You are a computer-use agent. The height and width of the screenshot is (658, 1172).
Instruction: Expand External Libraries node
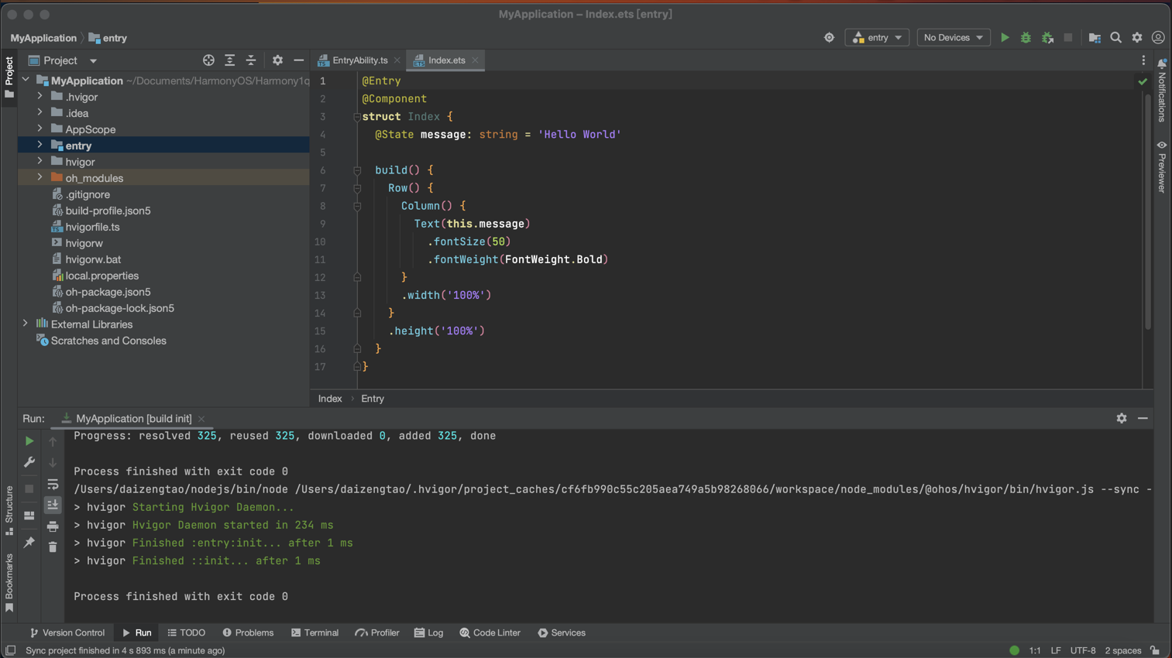(x=26, y=324)
